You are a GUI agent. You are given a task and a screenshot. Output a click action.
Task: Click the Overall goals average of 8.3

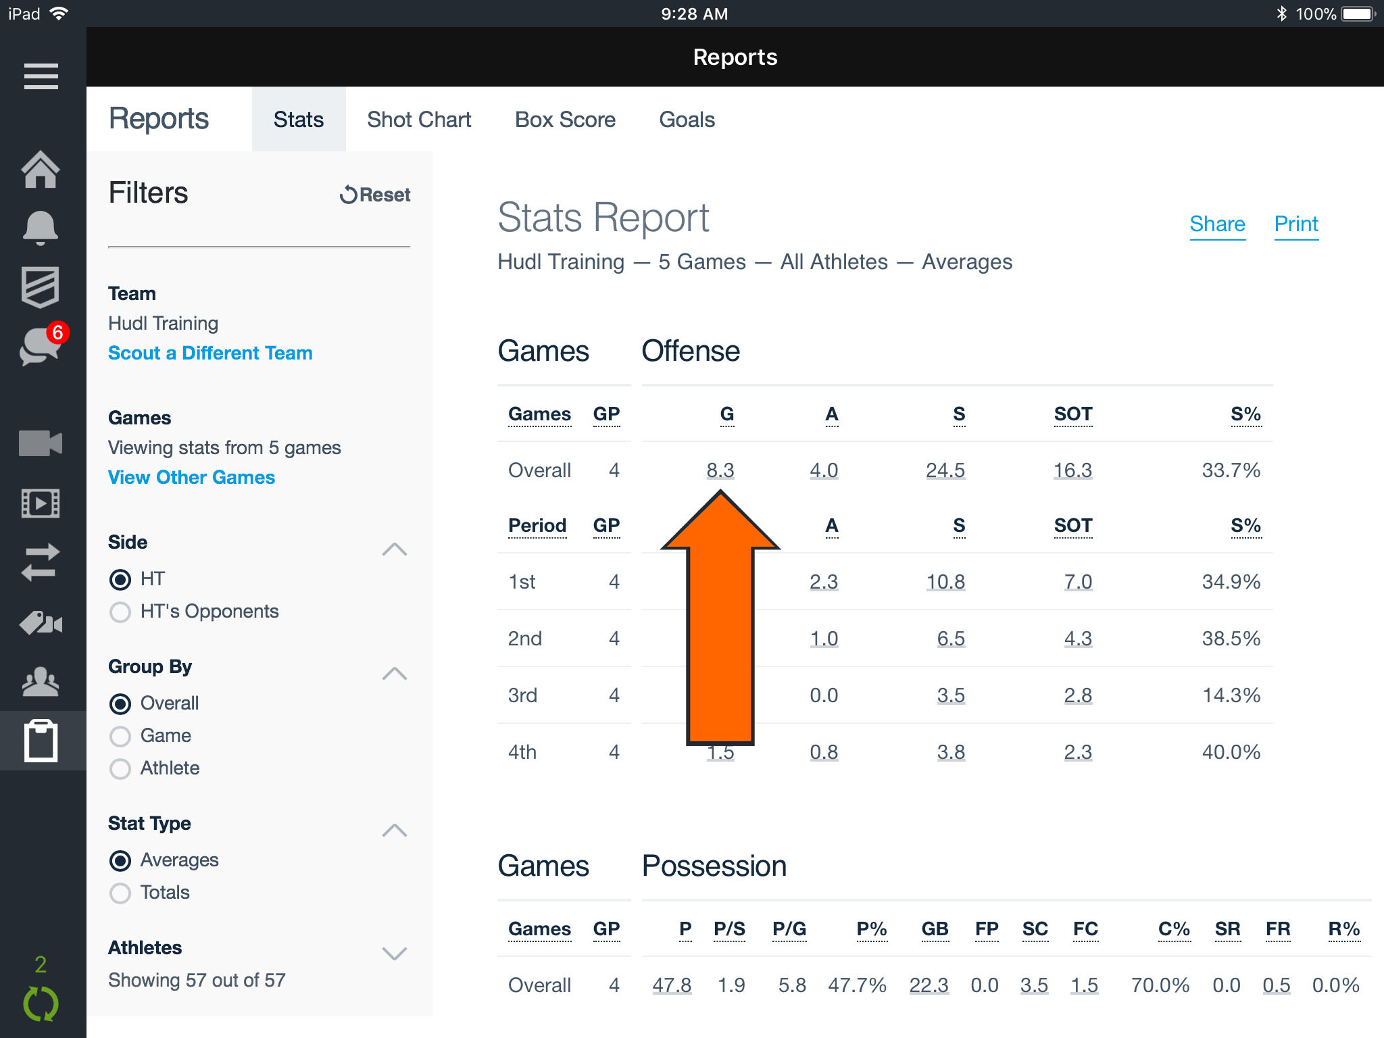720,470
